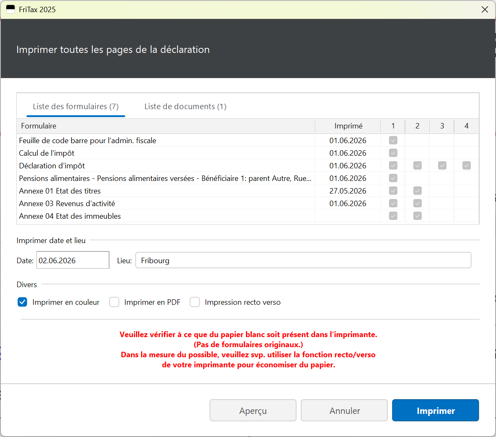Image resolution: width=496 pixels, height=437 pixels.
Task: Click the Date input field showing 02.06.2026
Action: point(73,260)
